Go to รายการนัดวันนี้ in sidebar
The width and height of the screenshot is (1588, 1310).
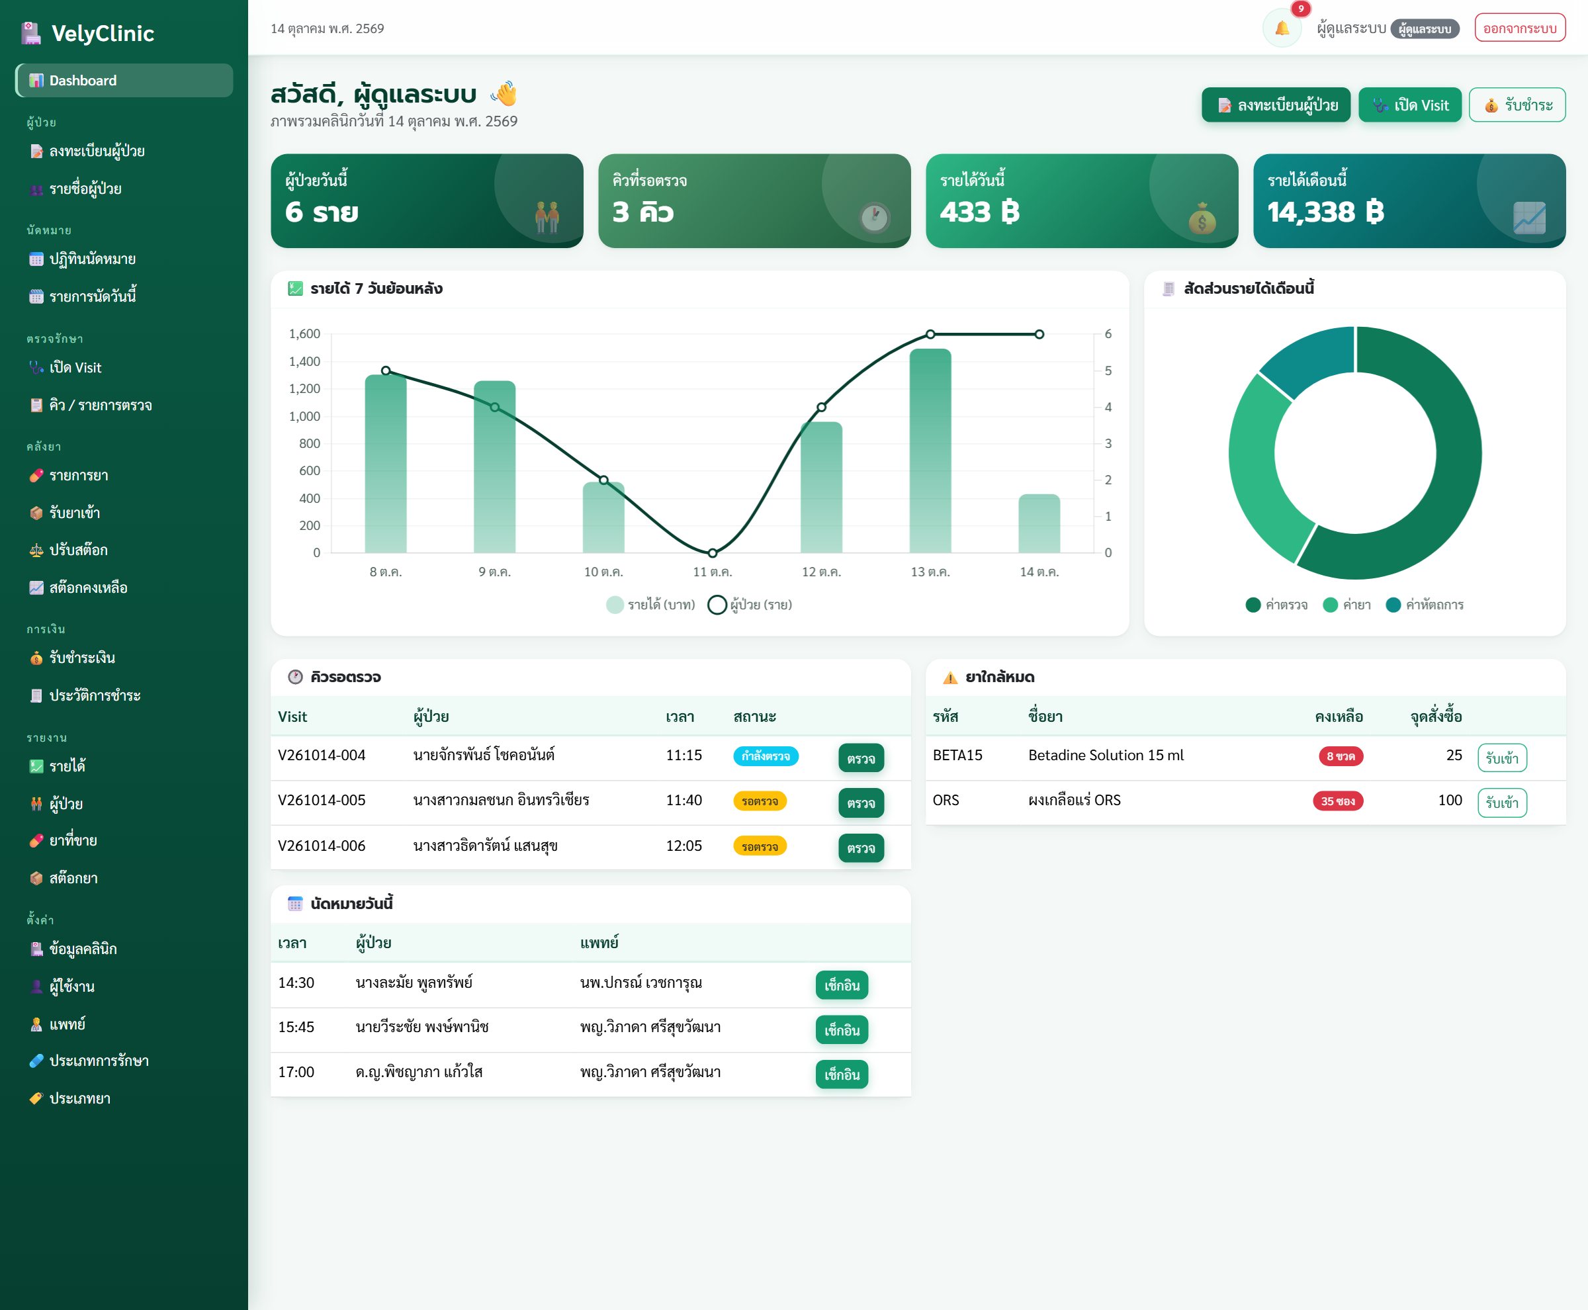pos(124,296)
